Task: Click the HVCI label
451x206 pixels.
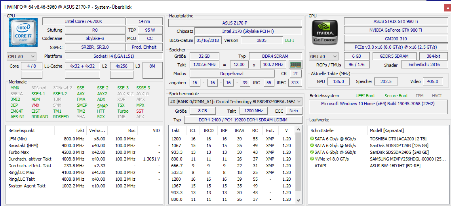Action: [437, 96]
